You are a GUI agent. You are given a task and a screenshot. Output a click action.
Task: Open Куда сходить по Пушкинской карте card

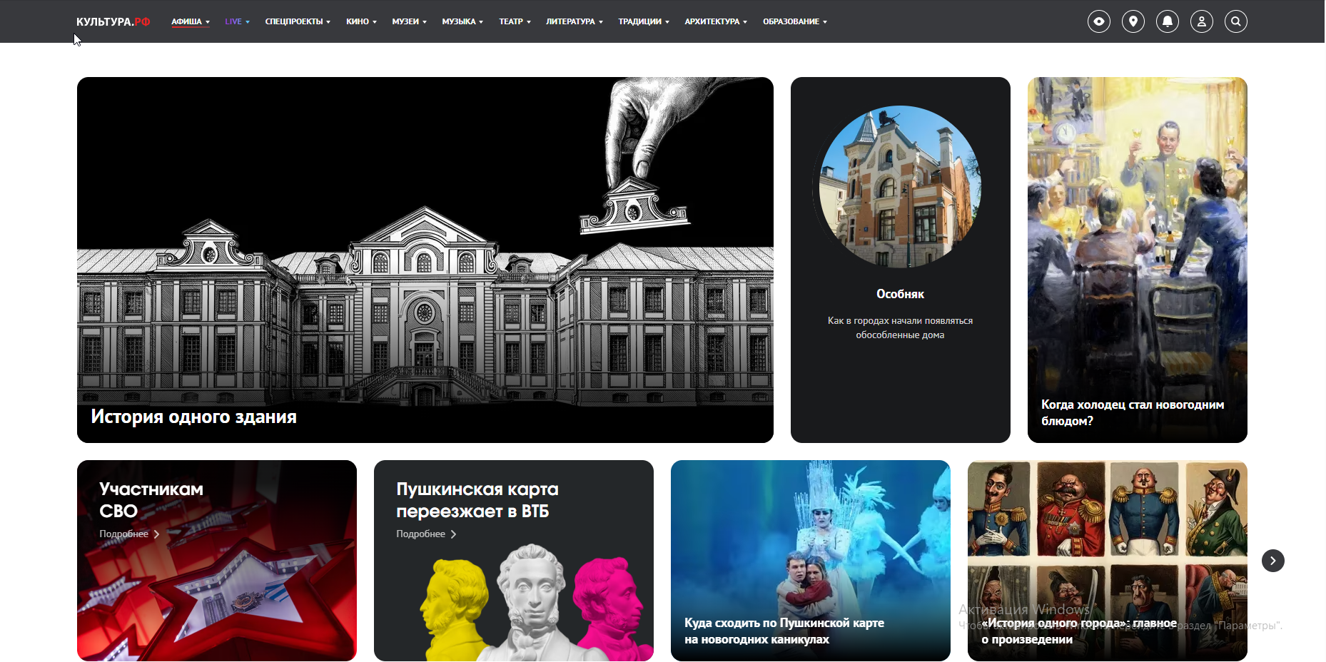(x=810, y=561)
